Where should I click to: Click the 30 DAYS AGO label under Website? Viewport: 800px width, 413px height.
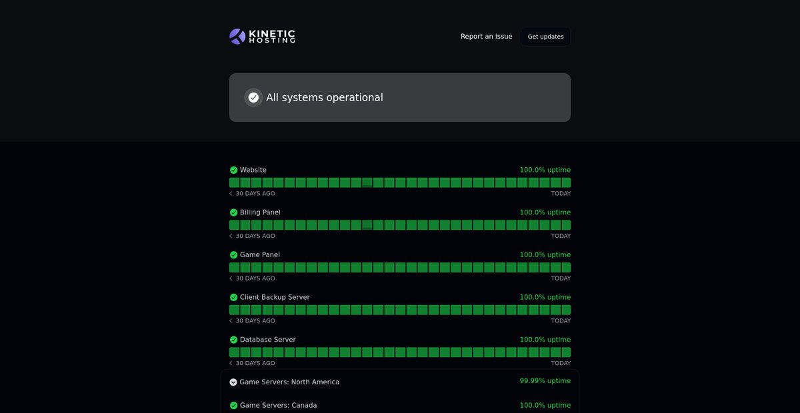coord(255,194)
